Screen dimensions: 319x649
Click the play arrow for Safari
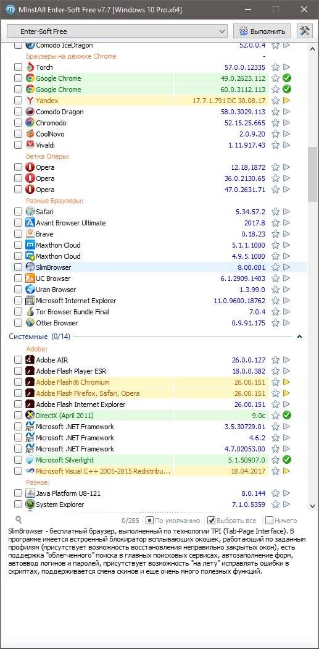pyautogui.click(x=287, y=212)
